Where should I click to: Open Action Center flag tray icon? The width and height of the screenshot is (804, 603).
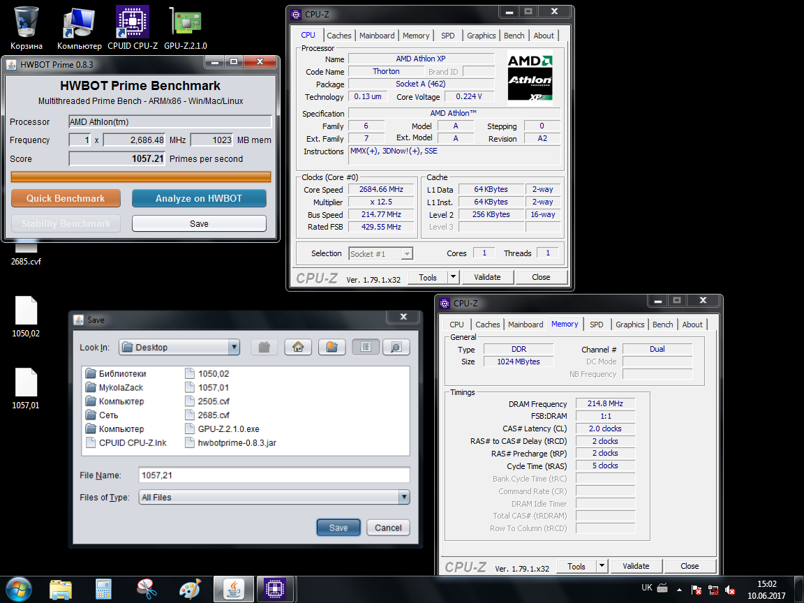tap(697, 590)
